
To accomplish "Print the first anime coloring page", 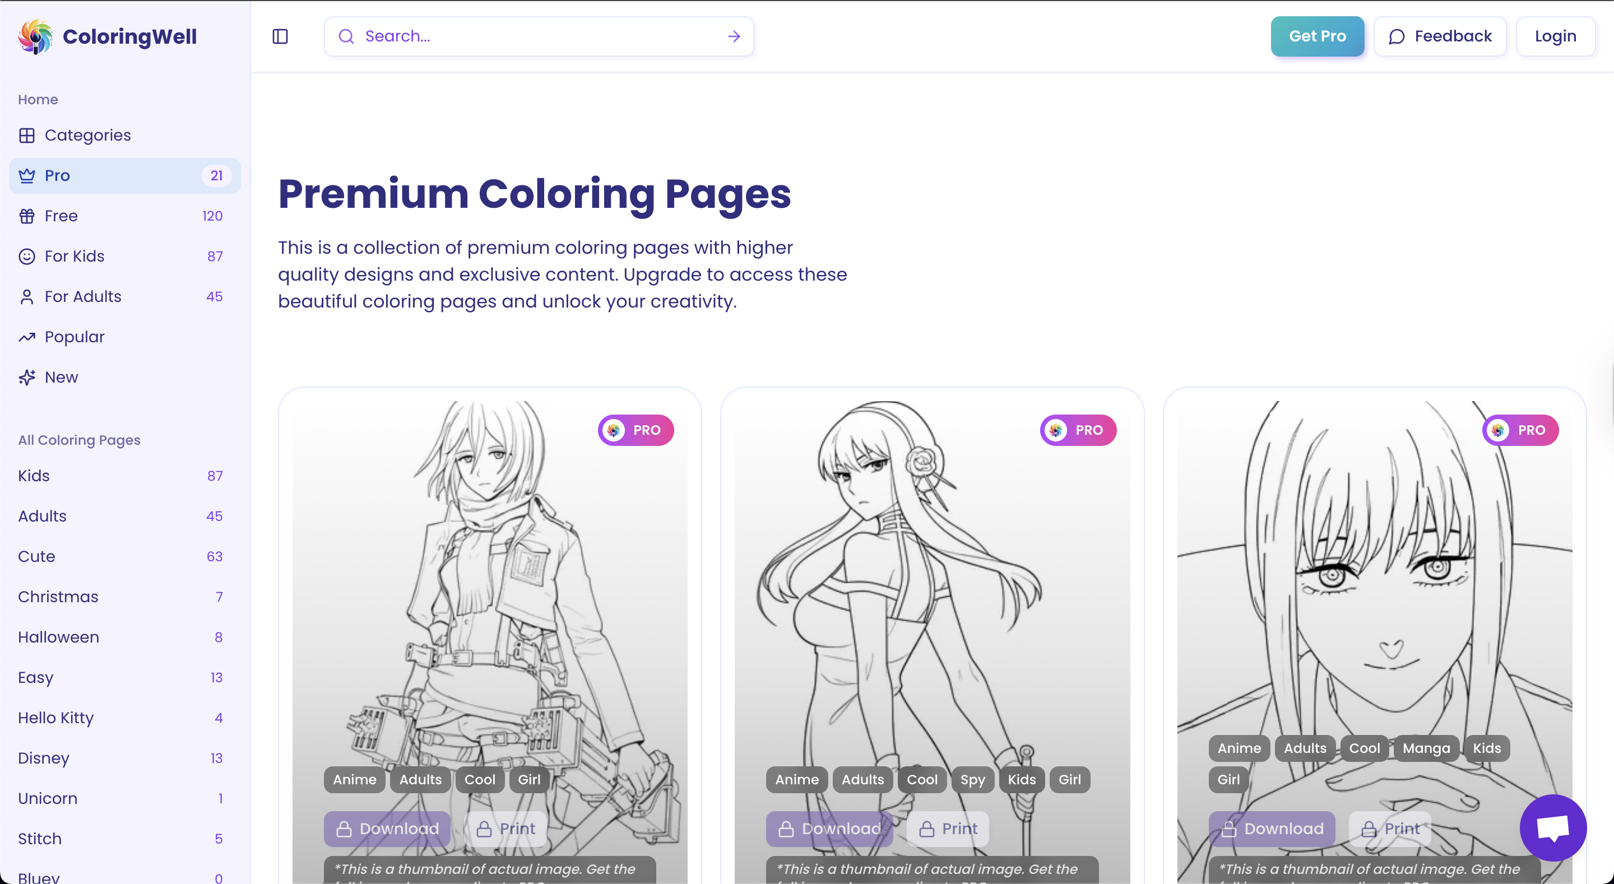I will 505,829.
